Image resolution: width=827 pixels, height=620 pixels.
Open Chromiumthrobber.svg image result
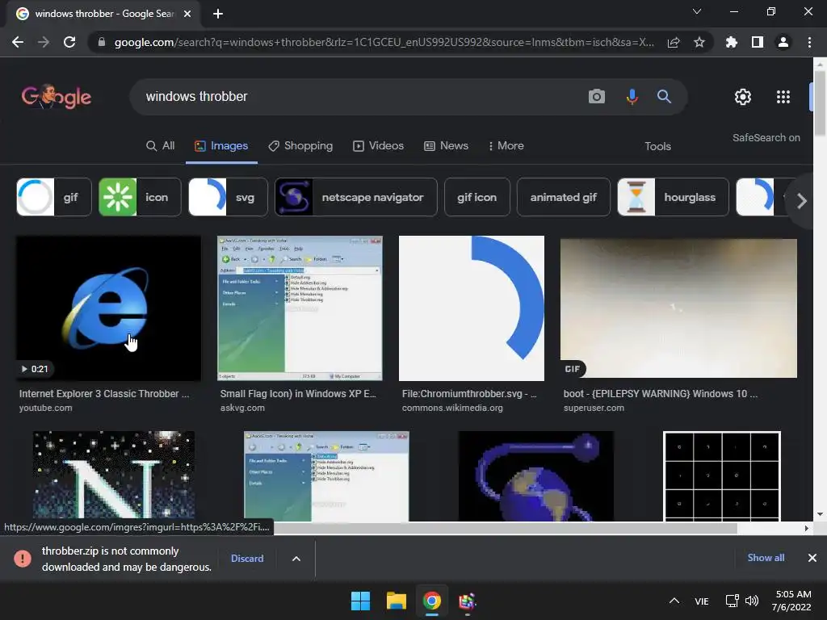tap(471, 308)
